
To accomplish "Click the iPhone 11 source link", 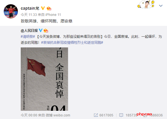I will 53,14.
